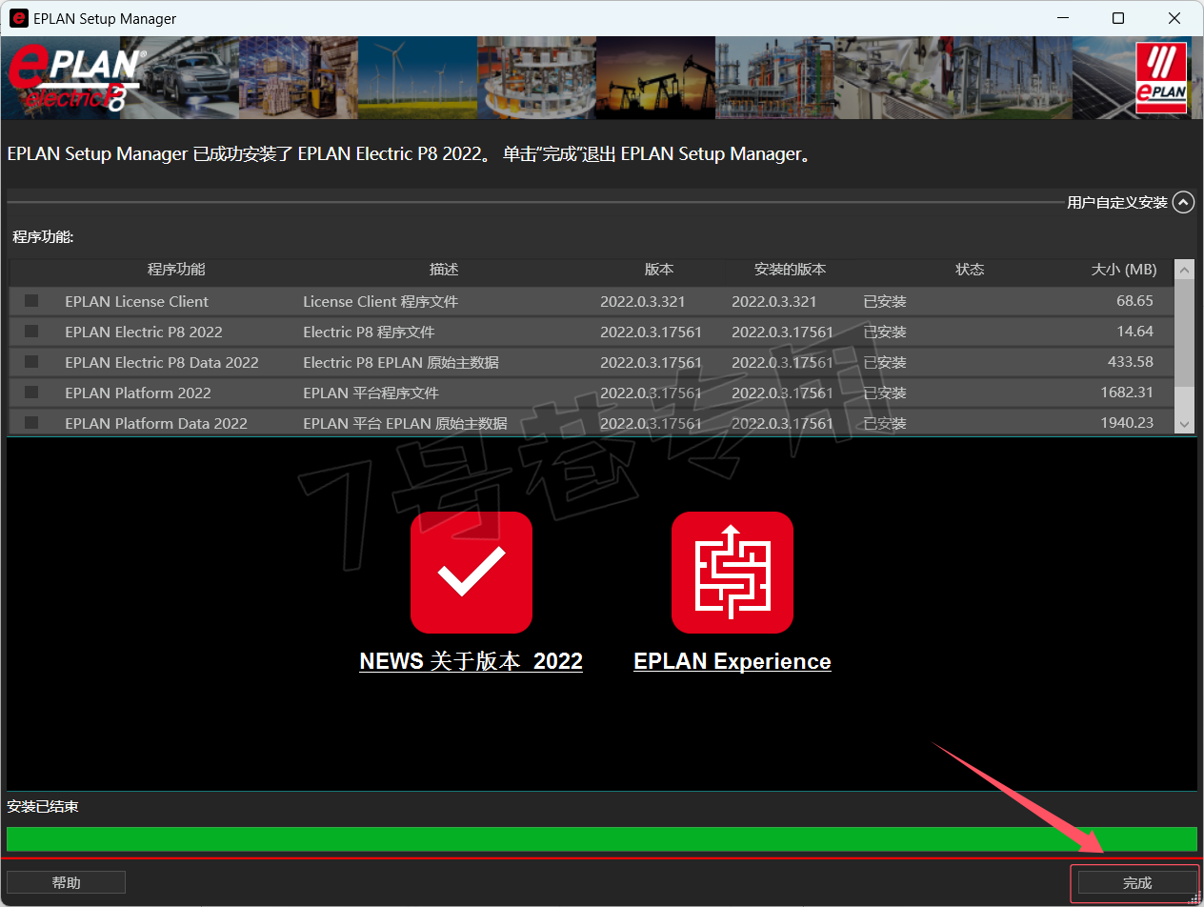Select the EPLAN Electric P8 2022 row name
Image resolution: width=1204 pixels, height=907 pixels.
click(x=144, y=332)
